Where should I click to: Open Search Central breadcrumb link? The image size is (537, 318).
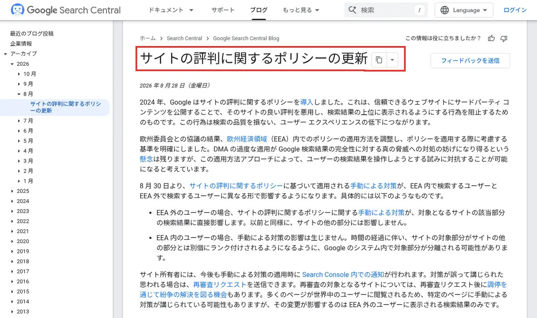click(184, 38)
